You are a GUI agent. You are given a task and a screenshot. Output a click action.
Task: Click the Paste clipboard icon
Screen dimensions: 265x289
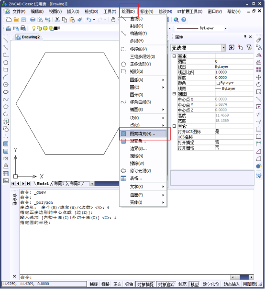pyautogui.click(x=72, y=20)
